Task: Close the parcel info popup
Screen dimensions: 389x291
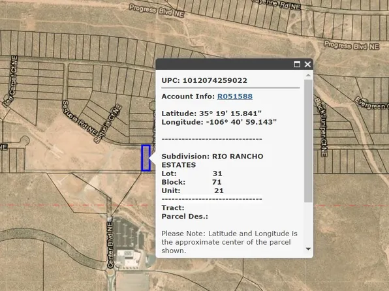Action: point(307,64)
